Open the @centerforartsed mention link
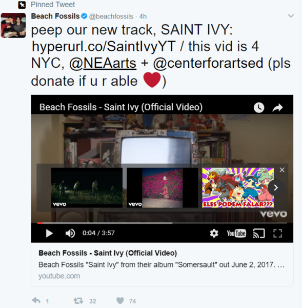302x308 pixels. [x=208, y=63]
